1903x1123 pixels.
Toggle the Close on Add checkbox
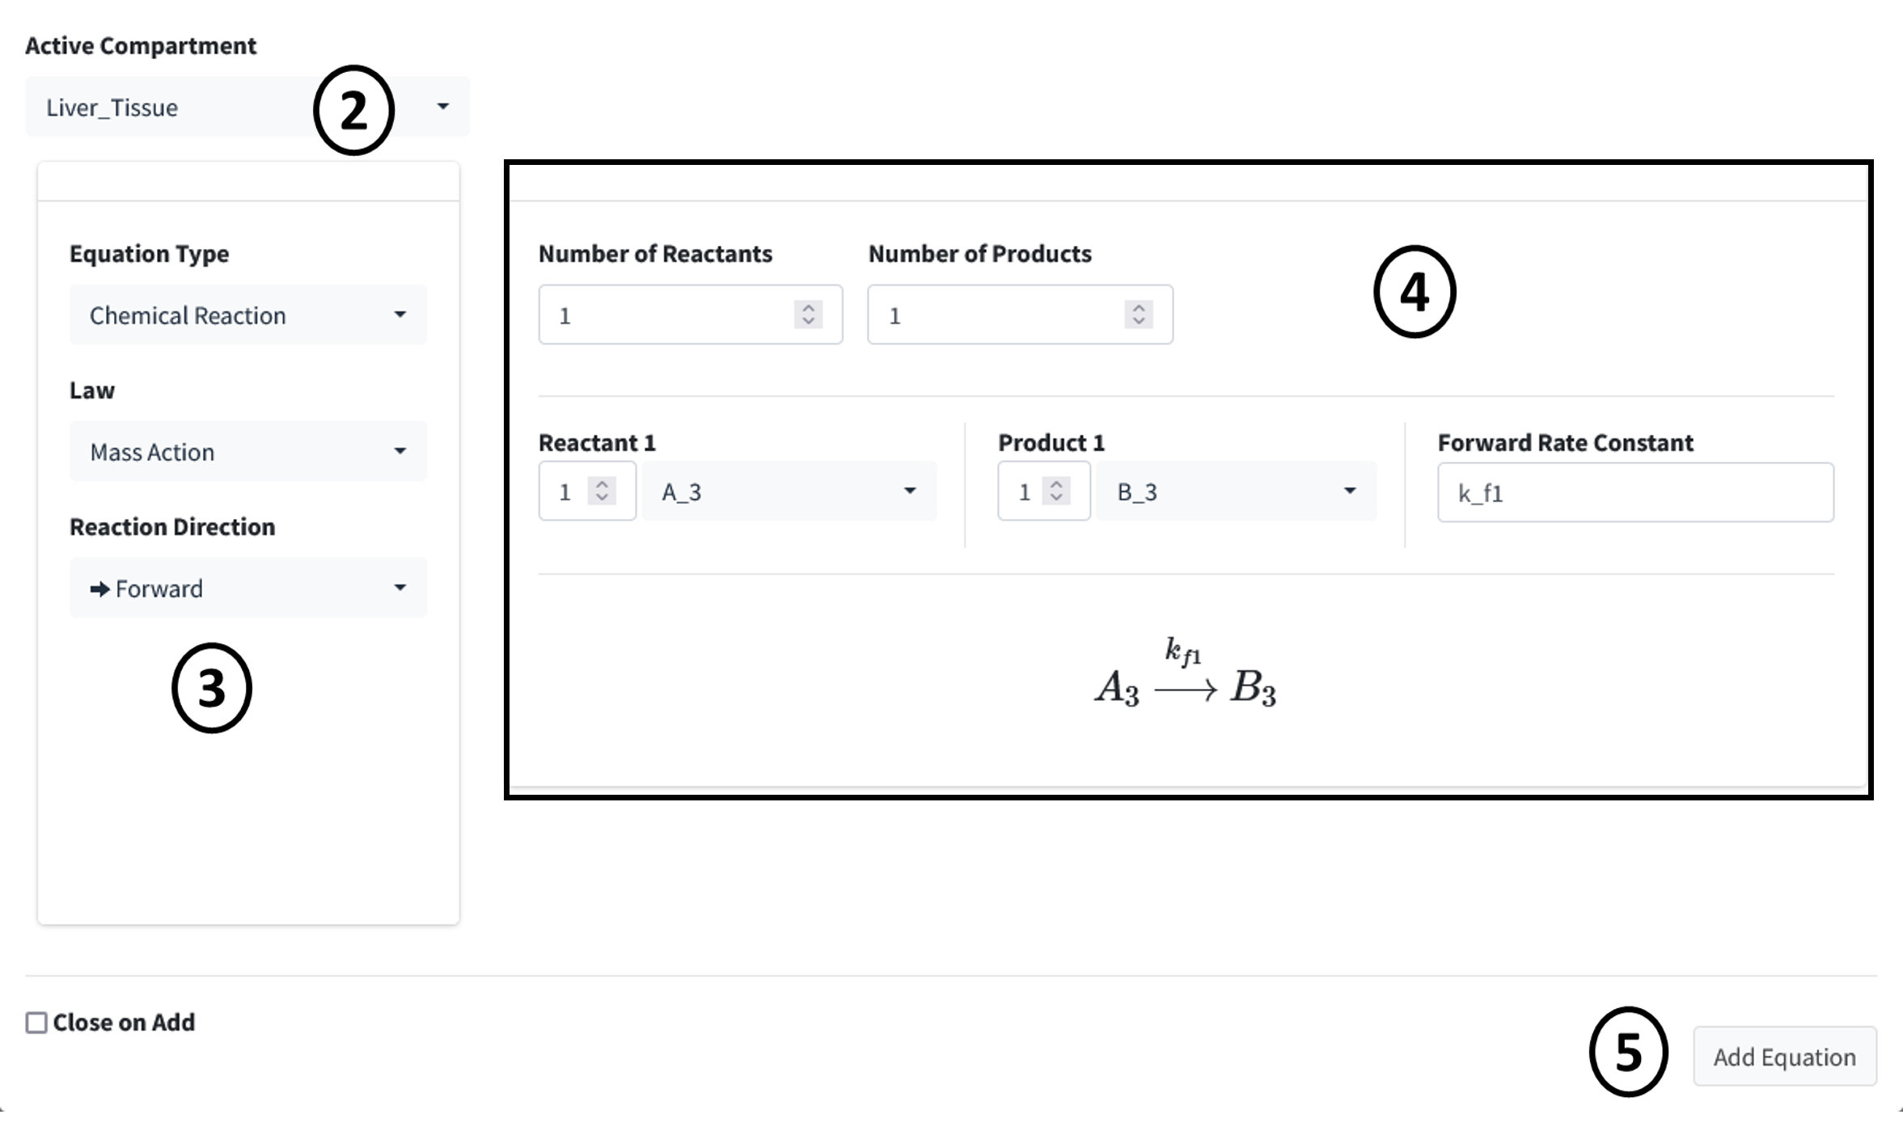tap(36, 1023)
